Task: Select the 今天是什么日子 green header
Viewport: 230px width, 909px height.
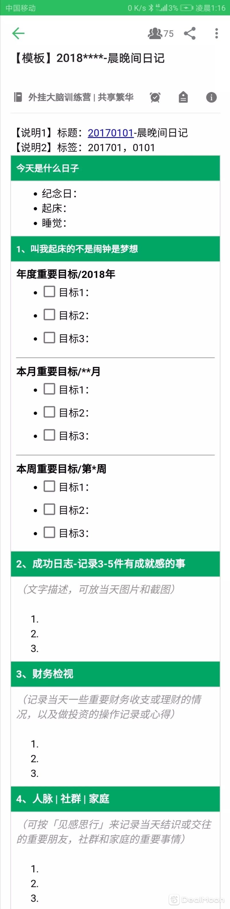Action: click(x=115, y=168)
